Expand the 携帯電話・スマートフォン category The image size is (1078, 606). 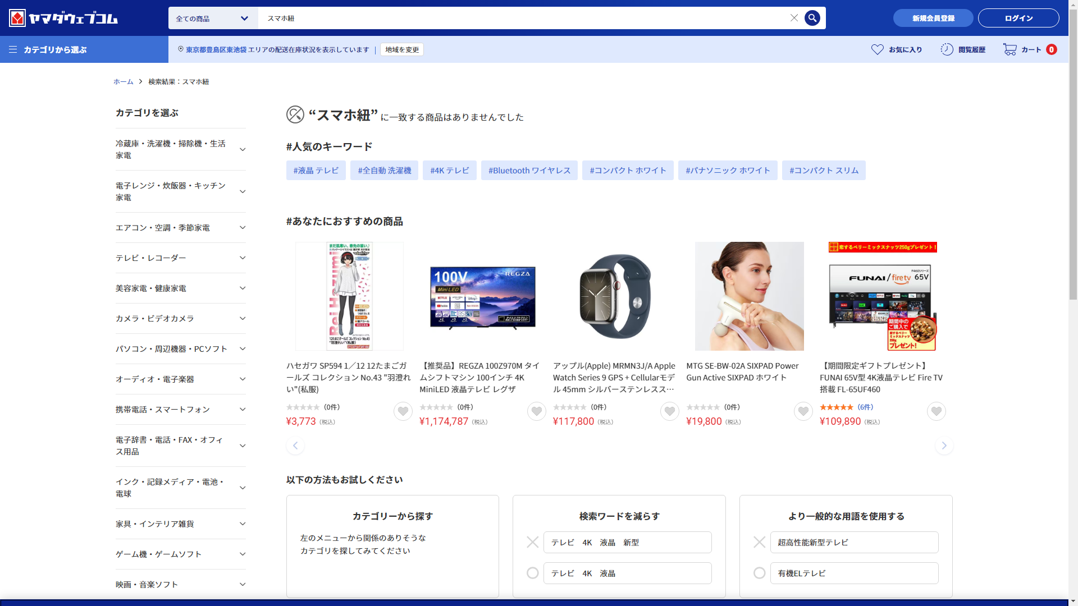coord(242,410)
